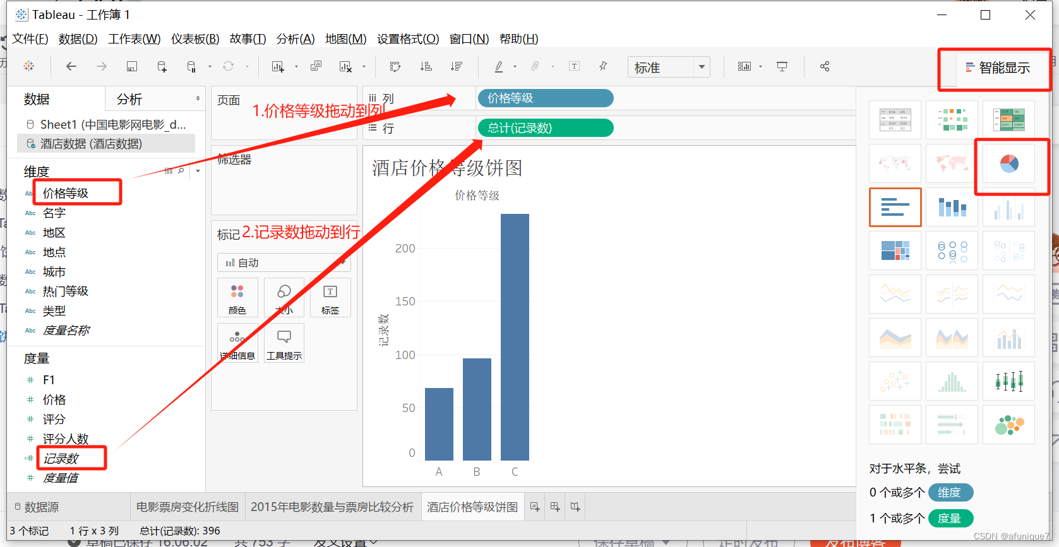Screen dimensions: 1059x547
Task: Open the 颜色 color mark card
Action: pos(237,298)
